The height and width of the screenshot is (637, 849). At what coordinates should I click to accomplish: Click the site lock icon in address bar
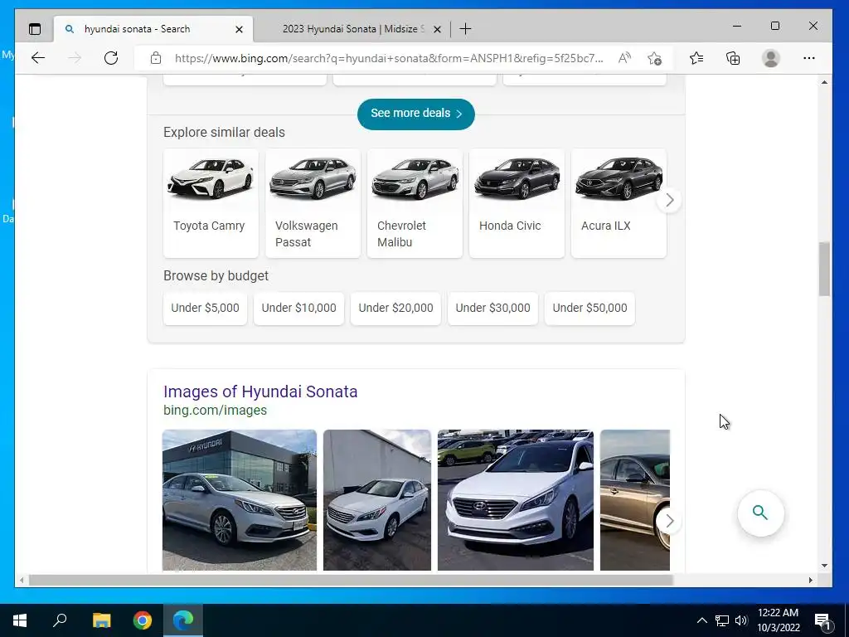156,58
